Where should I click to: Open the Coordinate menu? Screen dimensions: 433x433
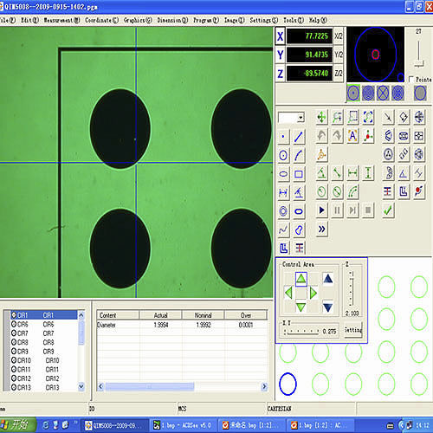coord(101,20)
